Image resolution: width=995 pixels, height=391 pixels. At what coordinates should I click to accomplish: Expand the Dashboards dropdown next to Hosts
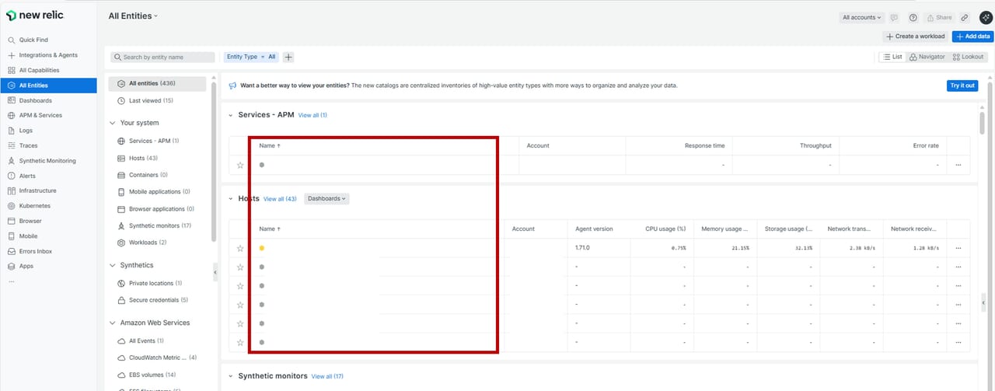point(326,199)
